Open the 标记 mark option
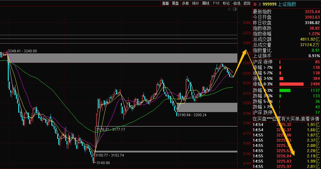The height and width of the screenshot is (169, 321). (226, 3)
